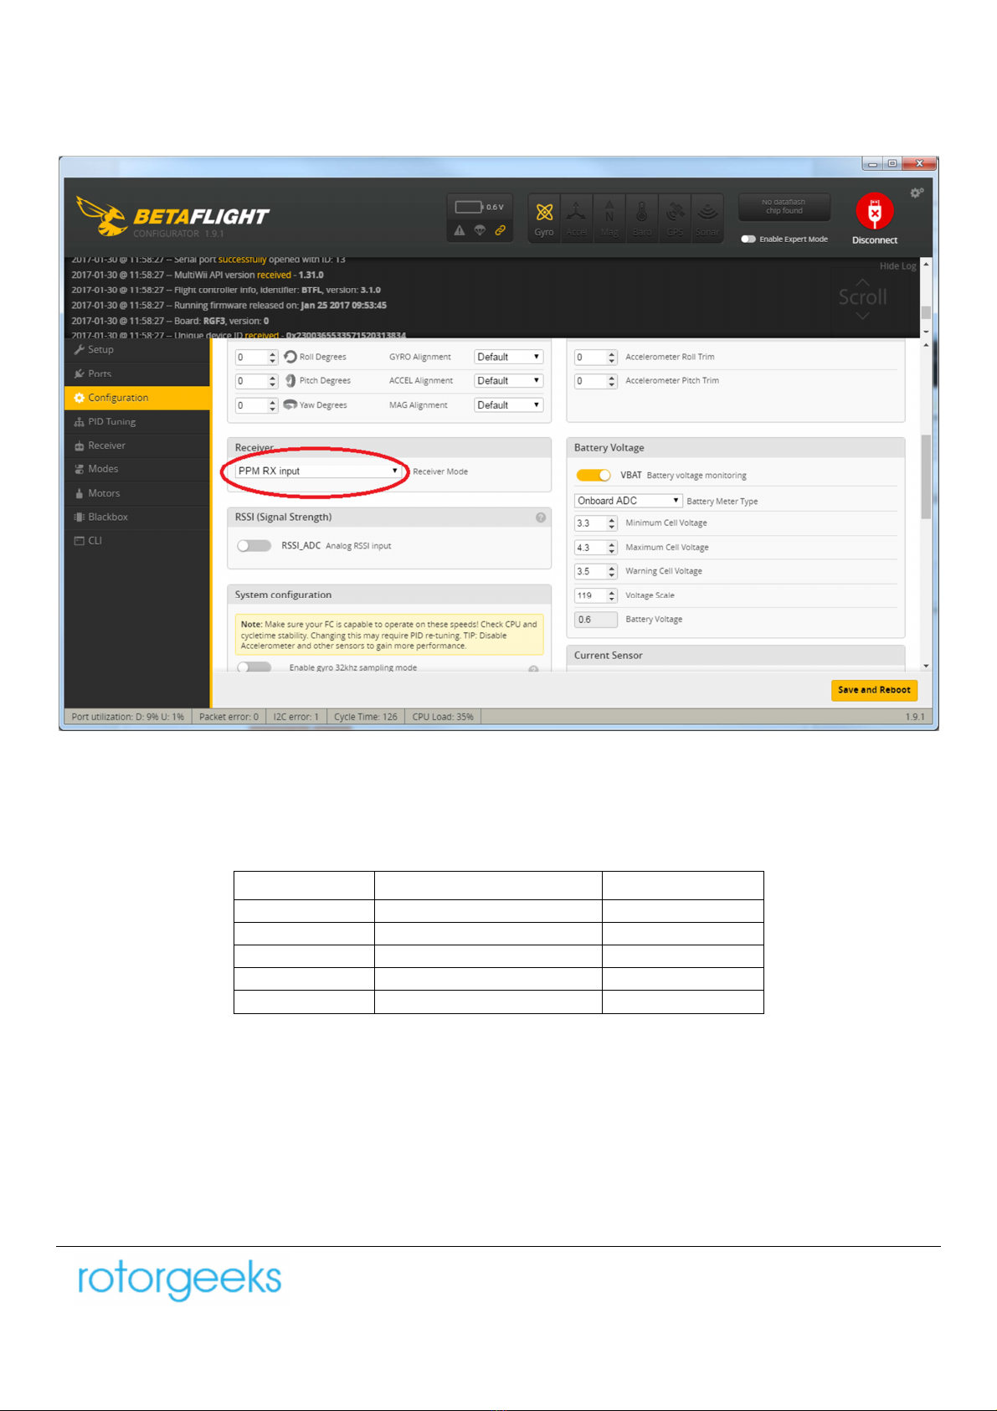Click the GPS sensor icon

click(675, 217)
